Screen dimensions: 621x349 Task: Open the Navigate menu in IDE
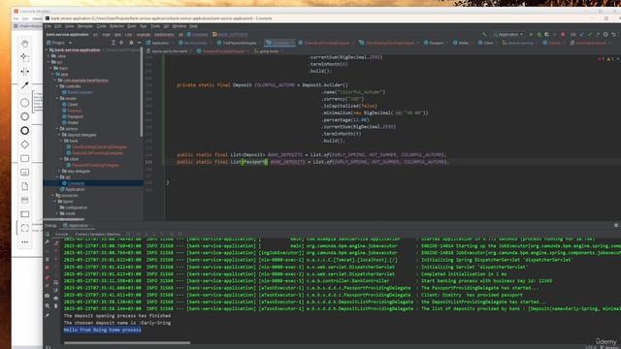pyautogui.click(x=85, y=26)
